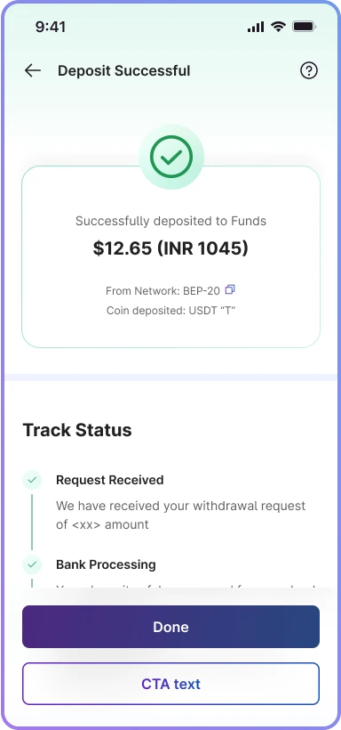Click the $12.65 (INR 1045) amount

coord(170,248)
